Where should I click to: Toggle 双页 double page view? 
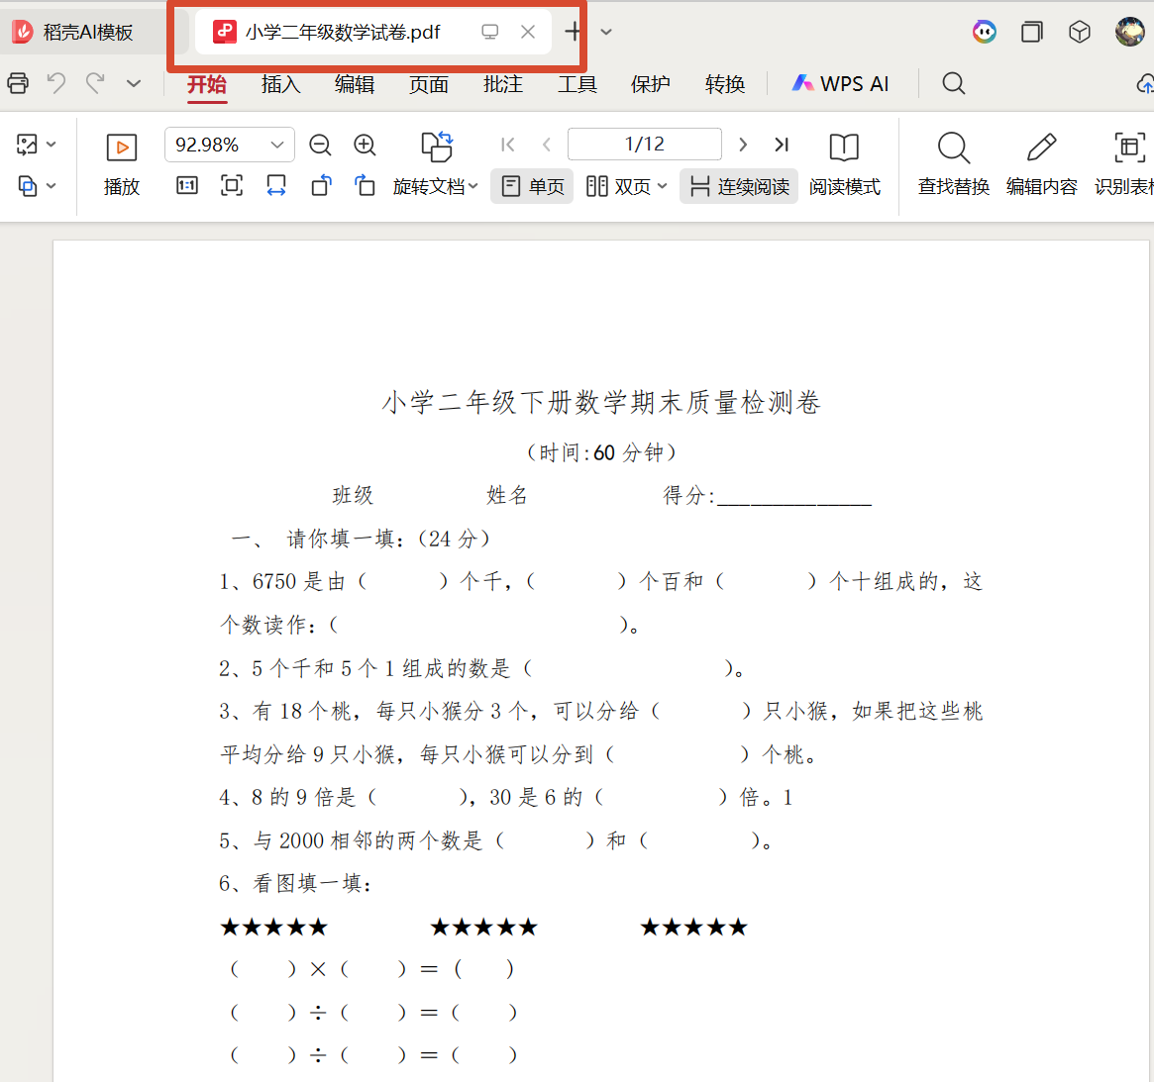pos(619,186)
